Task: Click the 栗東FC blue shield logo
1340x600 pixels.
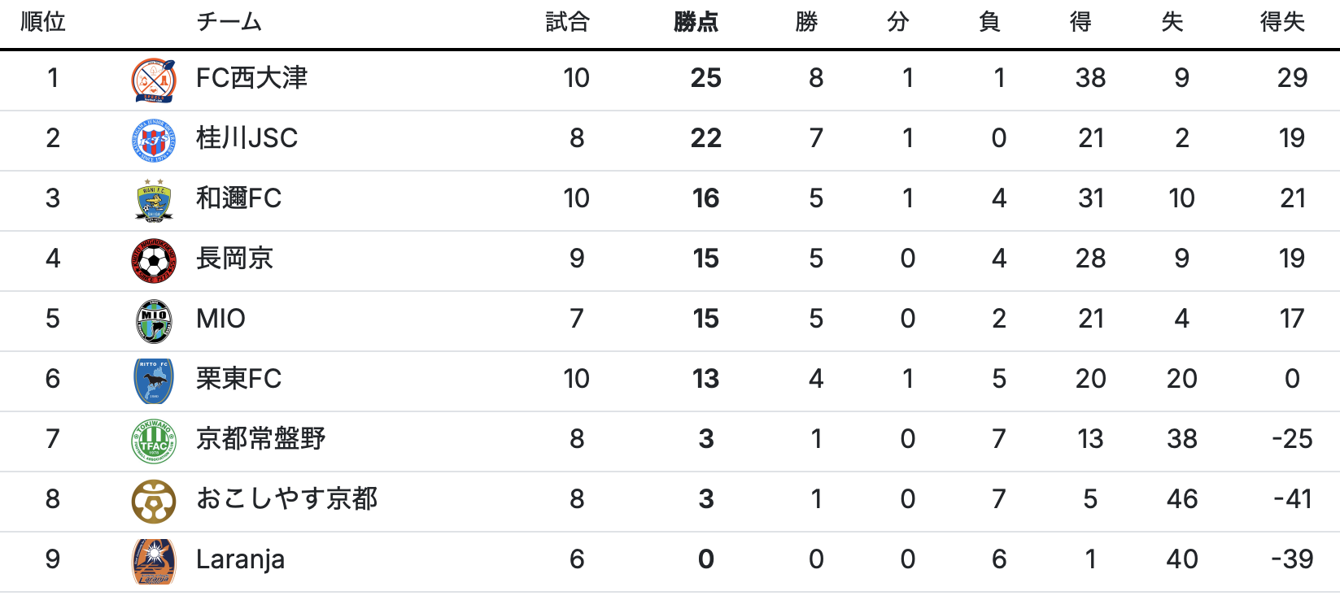Action: [154, 380]
